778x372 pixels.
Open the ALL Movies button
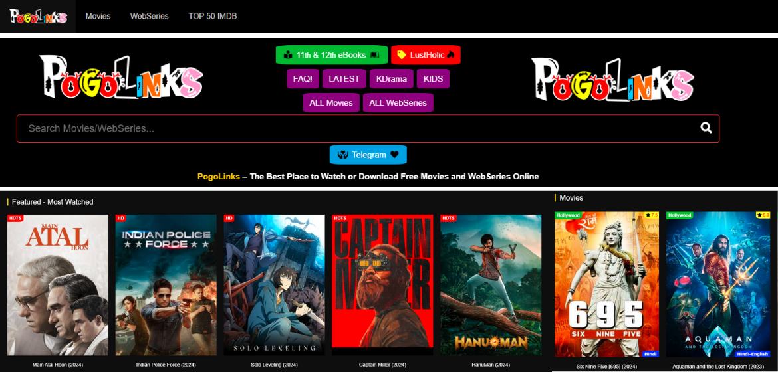point(331,103)
